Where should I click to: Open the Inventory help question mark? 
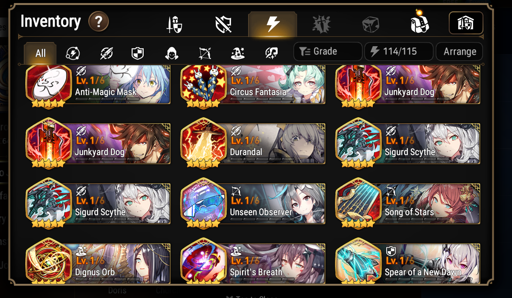pos(99,22)
